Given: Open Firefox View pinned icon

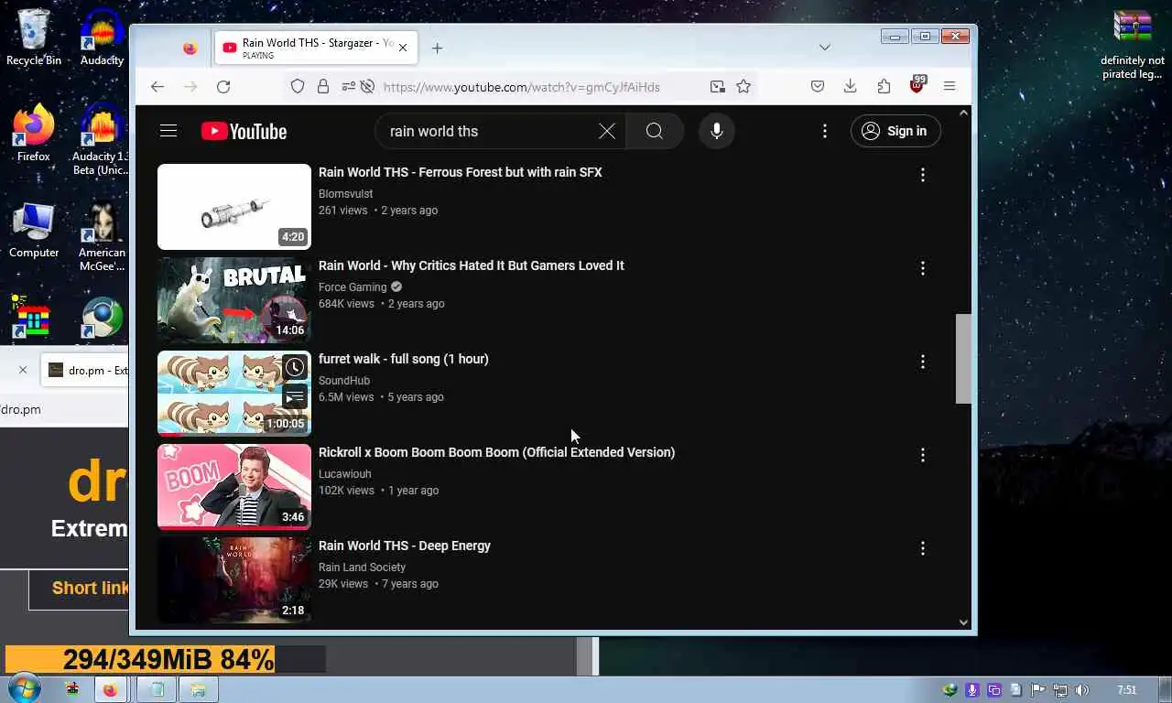Looking at the screenshot, I should [x=190, y=49].
